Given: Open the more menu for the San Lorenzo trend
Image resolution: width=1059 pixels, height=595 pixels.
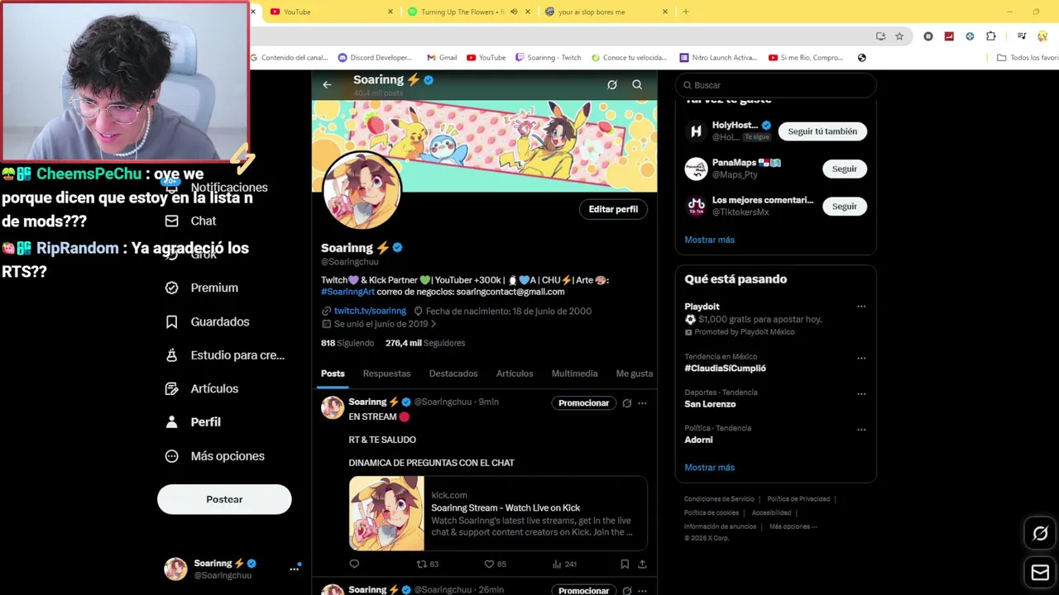Looking at the screenshot, I should pos(861,394).
